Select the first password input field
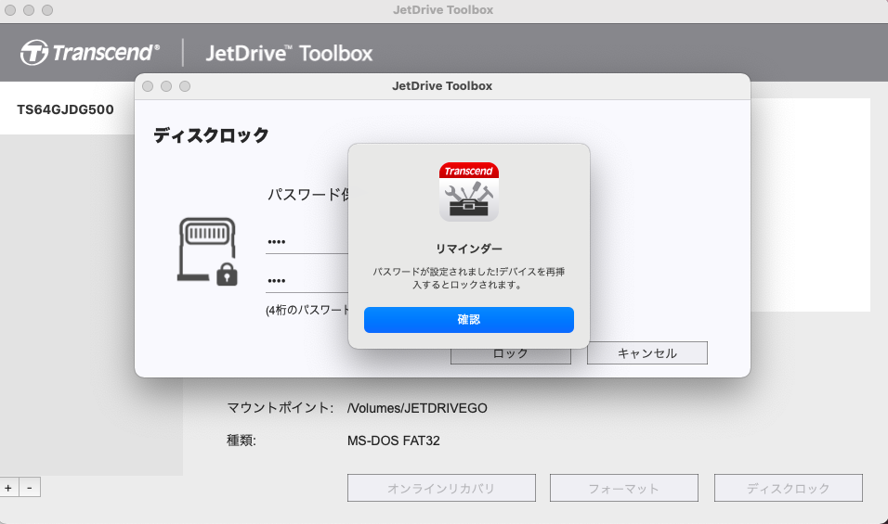Image resolution: width=888 pixels, height=524 pixels. [307, 242]
